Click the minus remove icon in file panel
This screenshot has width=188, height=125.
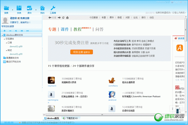[10, 31]
